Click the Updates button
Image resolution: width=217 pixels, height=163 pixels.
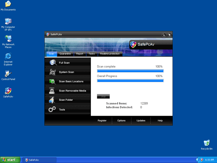pos(141,121)
